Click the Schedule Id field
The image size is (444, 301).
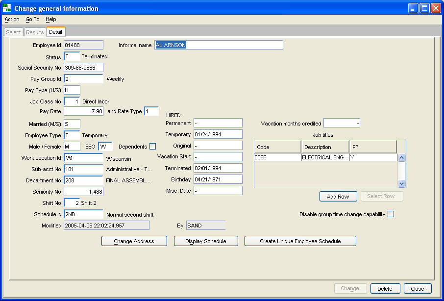(x=83, y=214)
